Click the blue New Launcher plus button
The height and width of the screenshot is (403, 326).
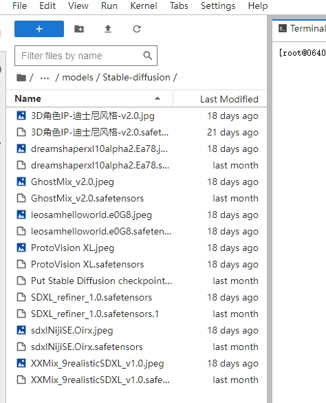coord(39,29)
